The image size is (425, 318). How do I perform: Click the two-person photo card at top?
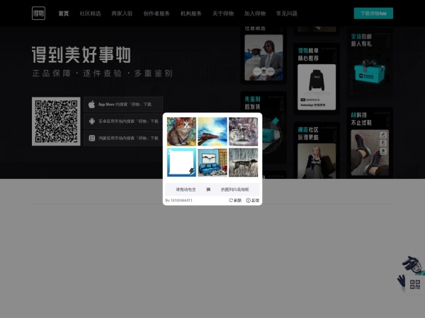[x=263, y=57]
